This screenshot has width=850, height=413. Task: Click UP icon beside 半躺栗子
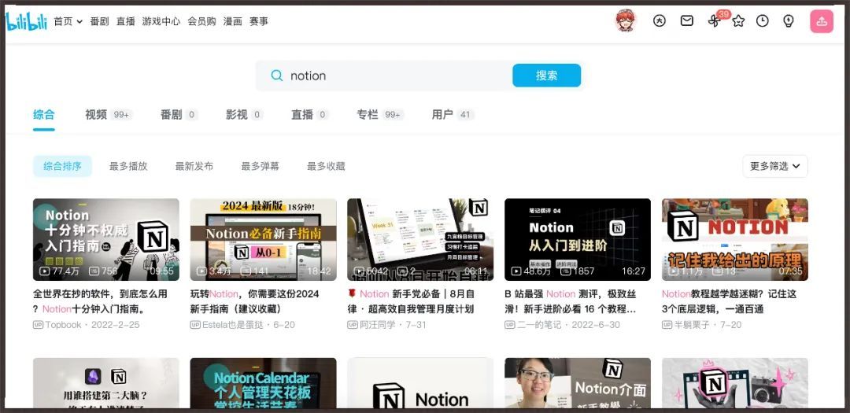point(667,325)
